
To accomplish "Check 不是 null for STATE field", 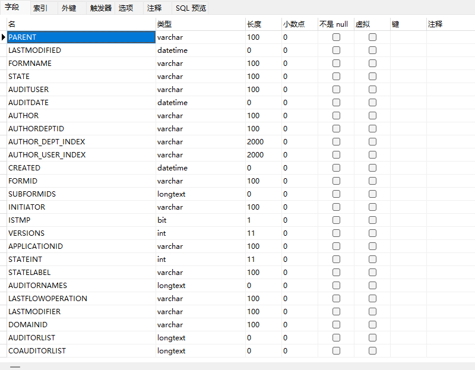I will (336, 77).
